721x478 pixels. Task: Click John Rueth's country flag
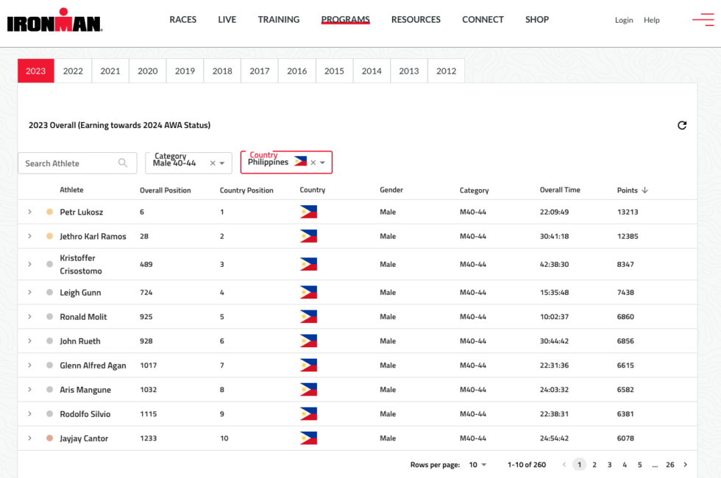tap(308, 341)
